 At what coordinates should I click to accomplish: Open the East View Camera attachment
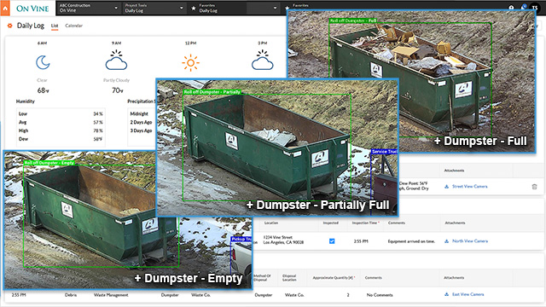click(468, 294)
